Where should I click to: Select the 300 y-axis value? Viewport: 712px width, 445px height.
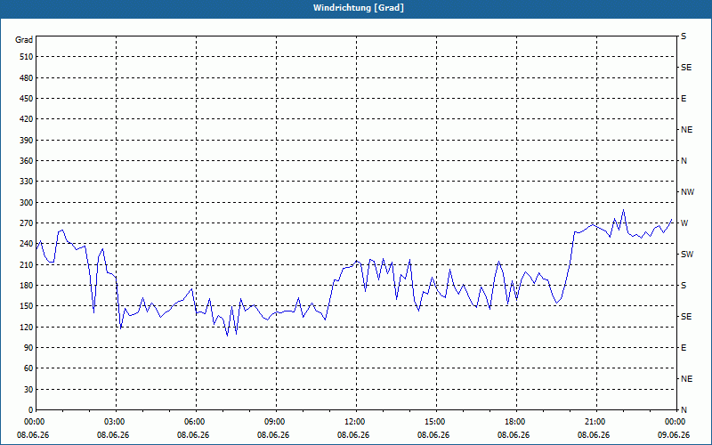pyautogui.click(x=27, y=203)
